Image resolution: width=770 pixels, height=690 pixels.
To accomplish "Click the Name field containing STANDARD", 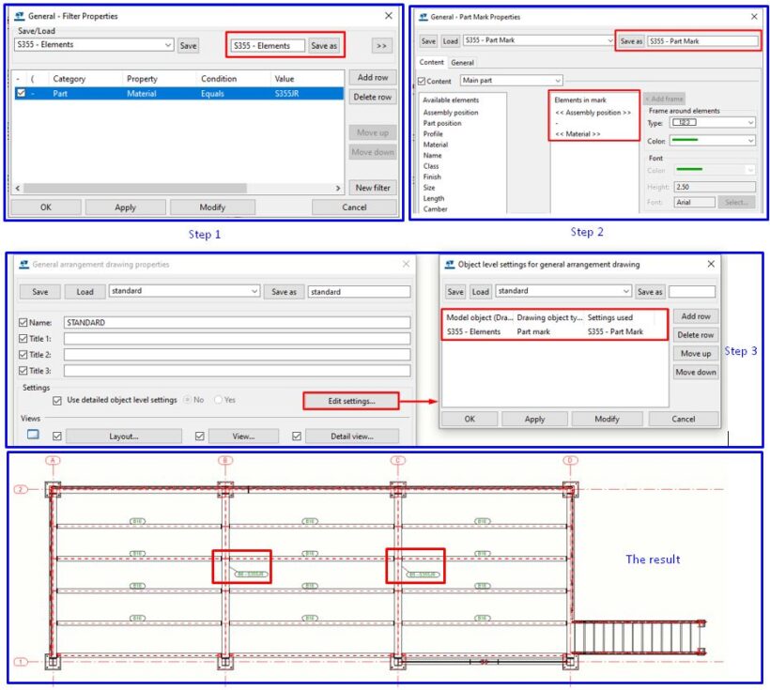I will [x=237, y=322].
